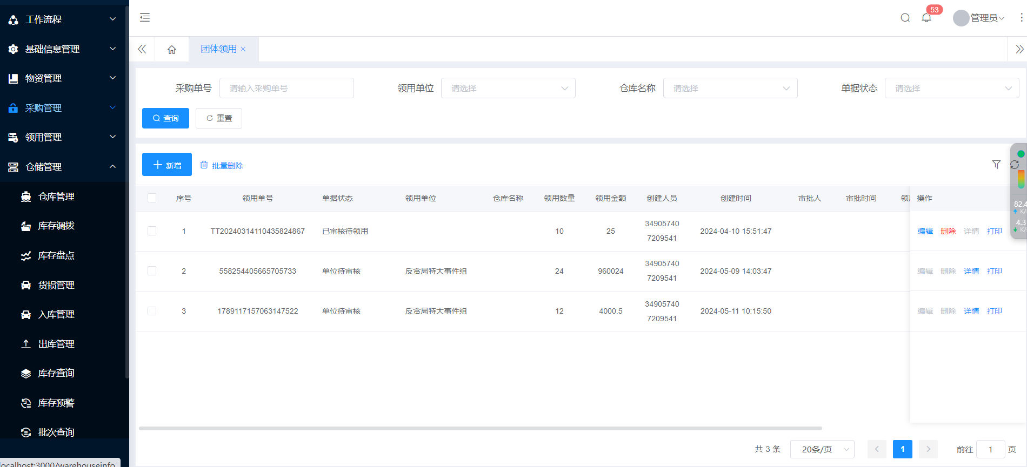Click 编辑 link in row 1

925,231
